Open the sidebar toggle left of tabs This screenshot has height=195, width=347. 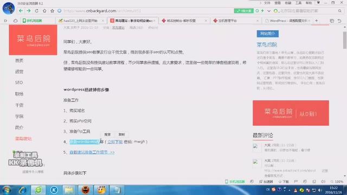click(5, 21)
